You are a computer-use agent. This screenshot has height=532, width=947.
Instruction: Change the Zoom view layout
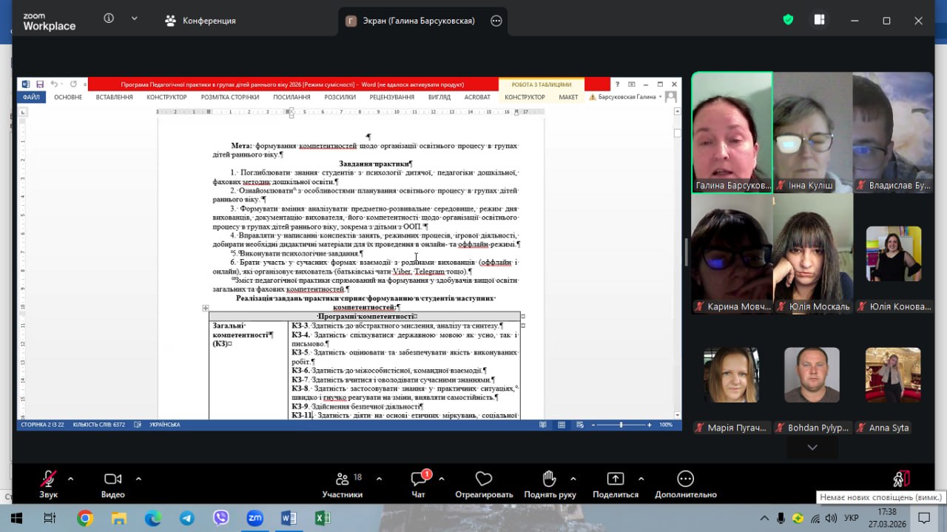click(x=819, y=20)
